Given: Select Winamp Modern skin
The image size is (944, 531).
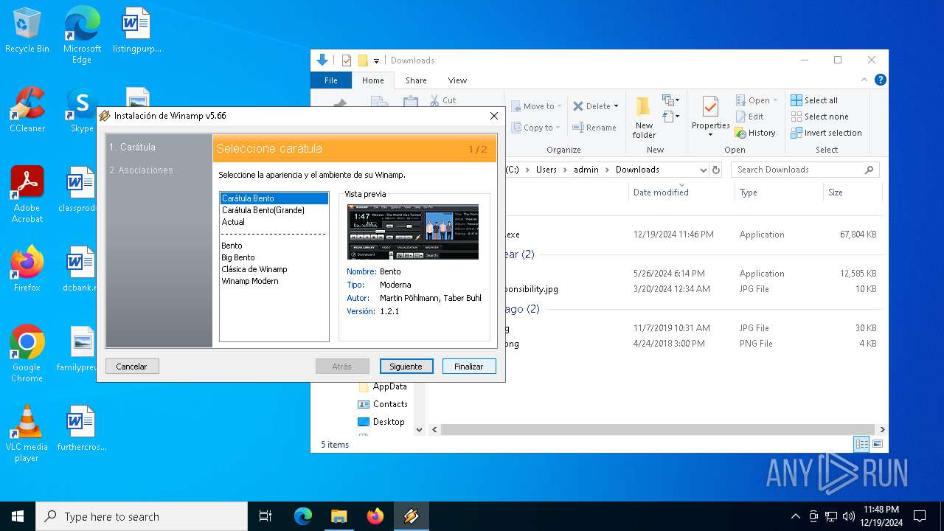Looking at the screenshot, I should (x=274, y=281).
